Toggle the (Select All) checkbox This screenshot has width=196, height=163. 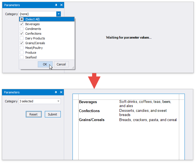pyautogui.click(x=22, y=19)
